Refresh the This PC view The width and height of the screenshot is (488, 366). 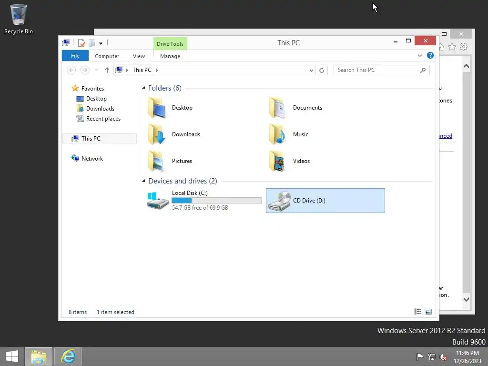(322, 71)
